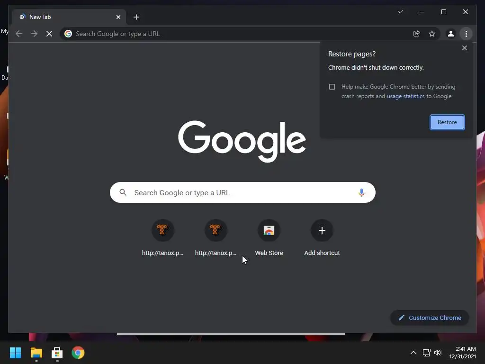
Task: Show hidden system tray icons
Action: coord(413,353)
